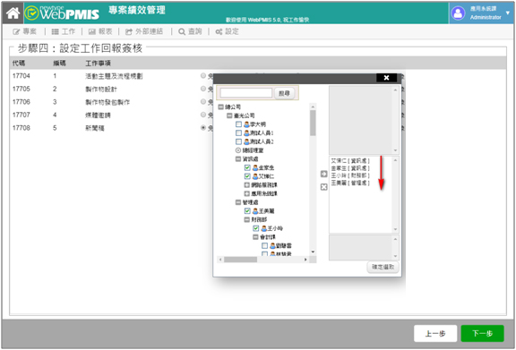
Task: Click the WebPMIS logo
Action: tap(62, 13)
